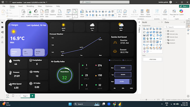The width and height of the screenshot is (190, 107).
Task: Expand the measure table
Action: point(166,43)
